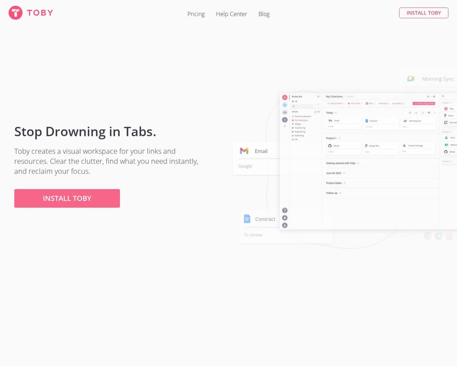Click the pink create collection button
The image size is (457, 366).
tap(424, 103)
